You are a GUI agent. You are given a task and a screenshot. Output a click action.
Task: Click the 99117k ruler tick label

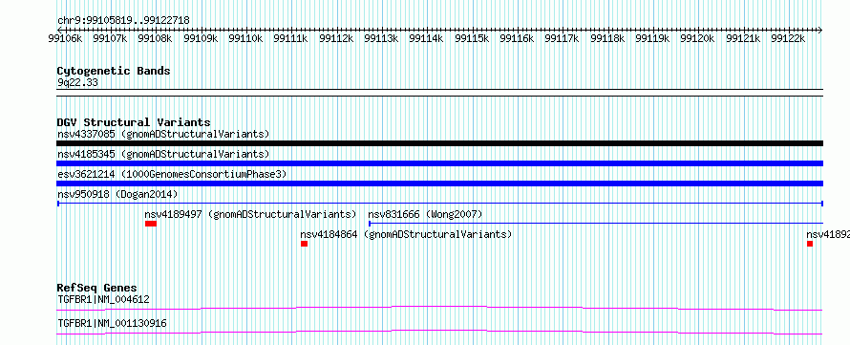click(562, 38)
